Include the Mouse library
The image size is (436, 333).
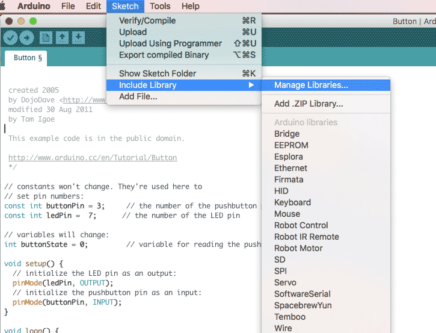(x=326, y=214)
